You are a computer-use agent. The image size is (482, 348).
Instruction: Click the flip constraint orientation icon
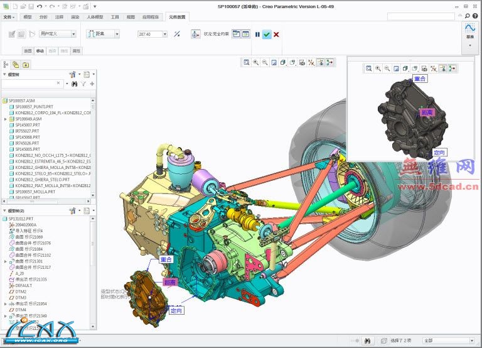click(x=177, y=35)
